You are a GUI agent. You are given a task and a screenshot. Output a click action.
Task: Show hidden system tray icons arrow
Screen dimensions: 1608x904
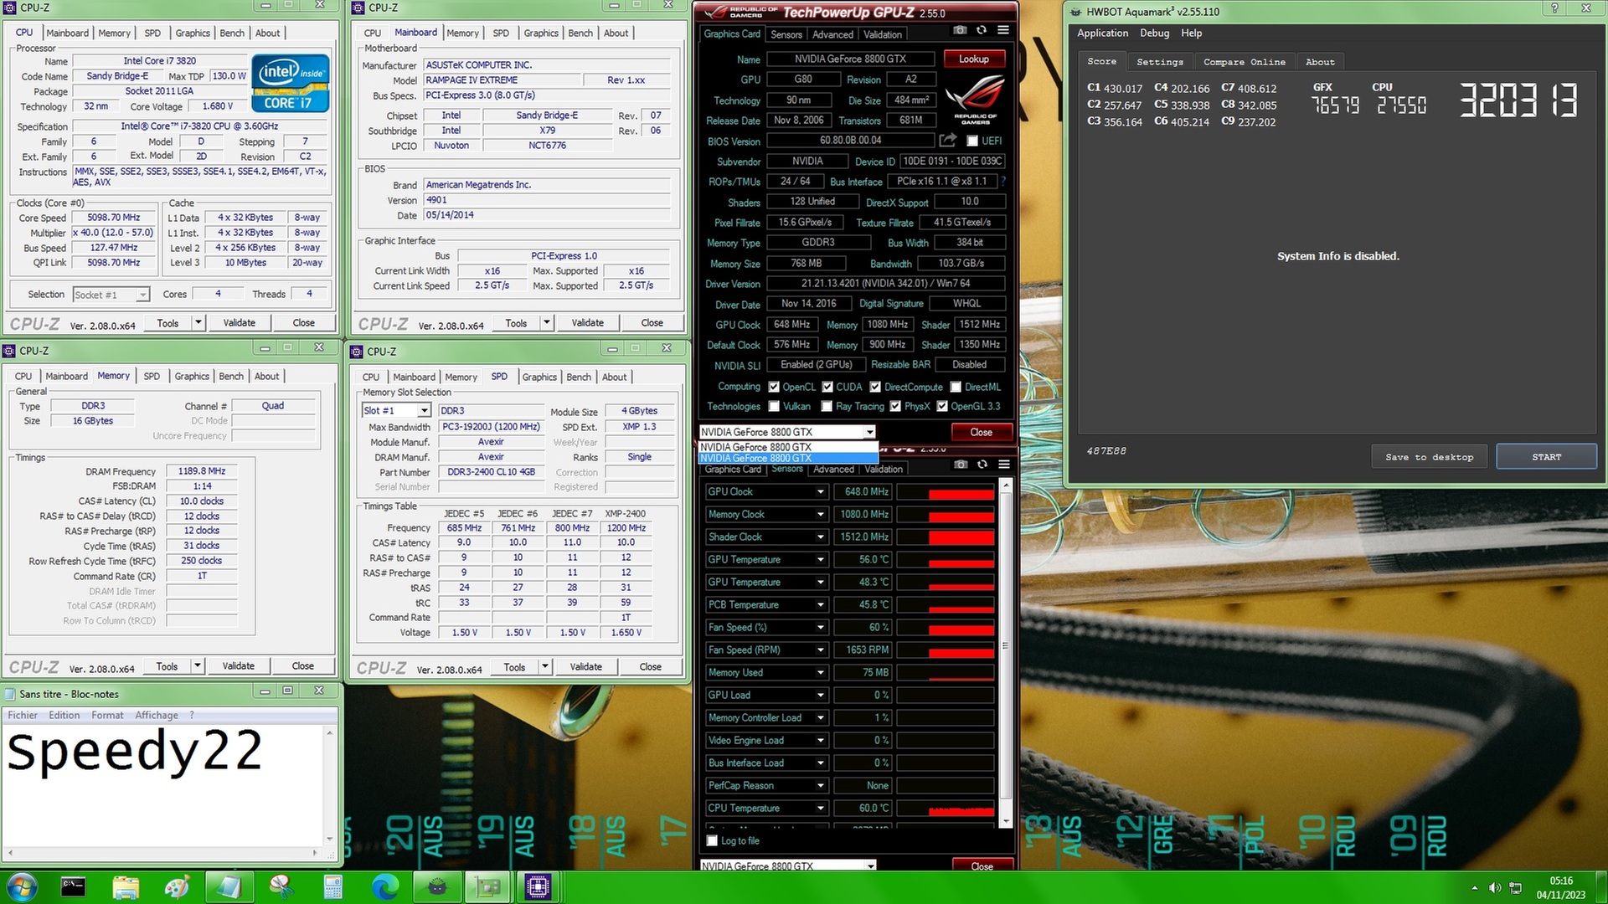[x=1475, y=887]
